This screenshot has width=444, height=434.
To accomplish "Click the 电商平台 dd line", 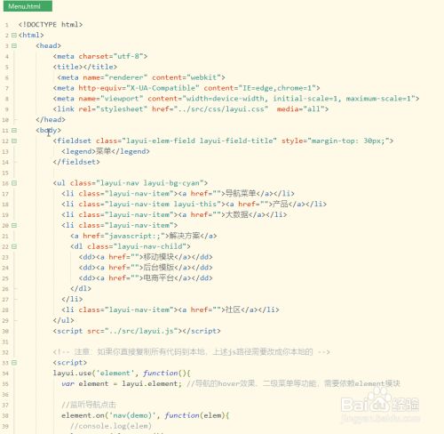I will click(146, 278).
